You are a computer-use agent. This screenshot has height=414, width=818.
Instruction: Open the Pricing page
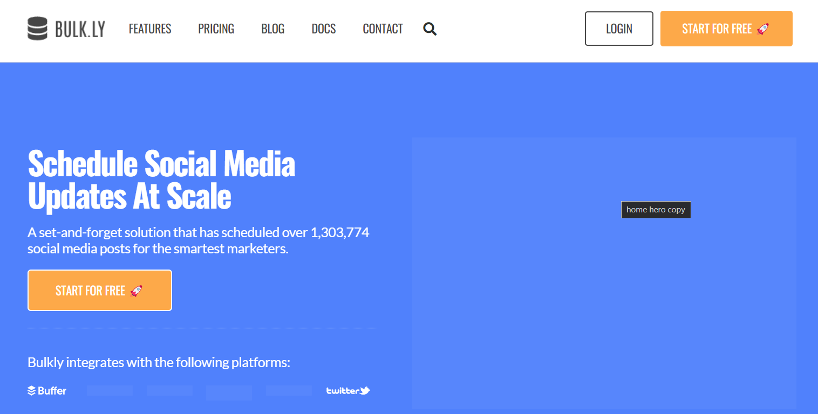pyautogui.click(x=216, y=29)
